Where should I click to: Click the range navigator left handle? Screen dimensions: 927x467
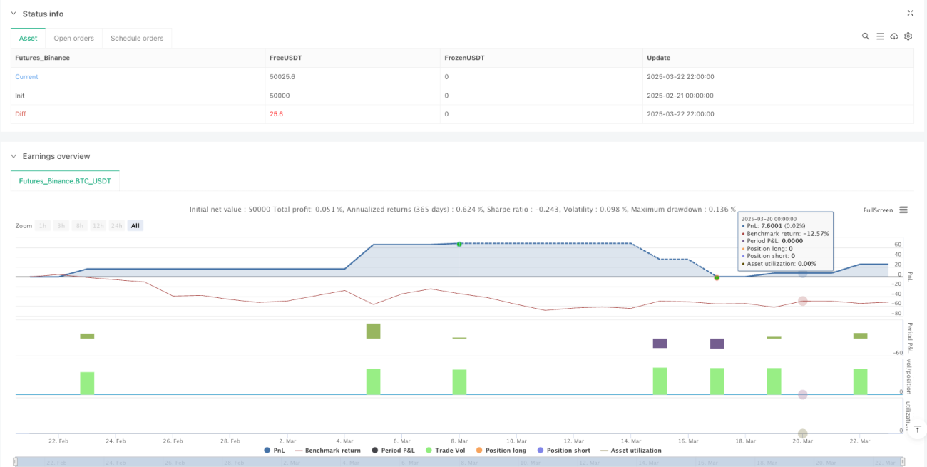16,462
